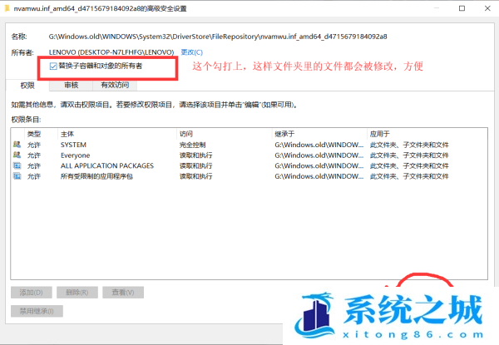This screenshot has width=499, height=345.
Task: Select the 权限 tab
Action: pyautogui.click(x=27, y=85)
